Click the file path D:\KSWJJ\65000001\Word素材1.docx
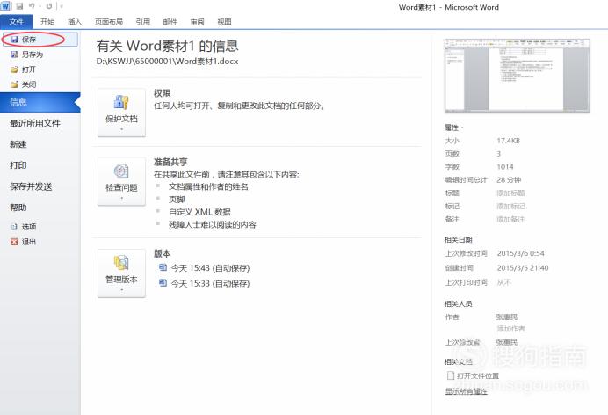Viewport: 608px width, 415px height. click(x=167, y=62)
